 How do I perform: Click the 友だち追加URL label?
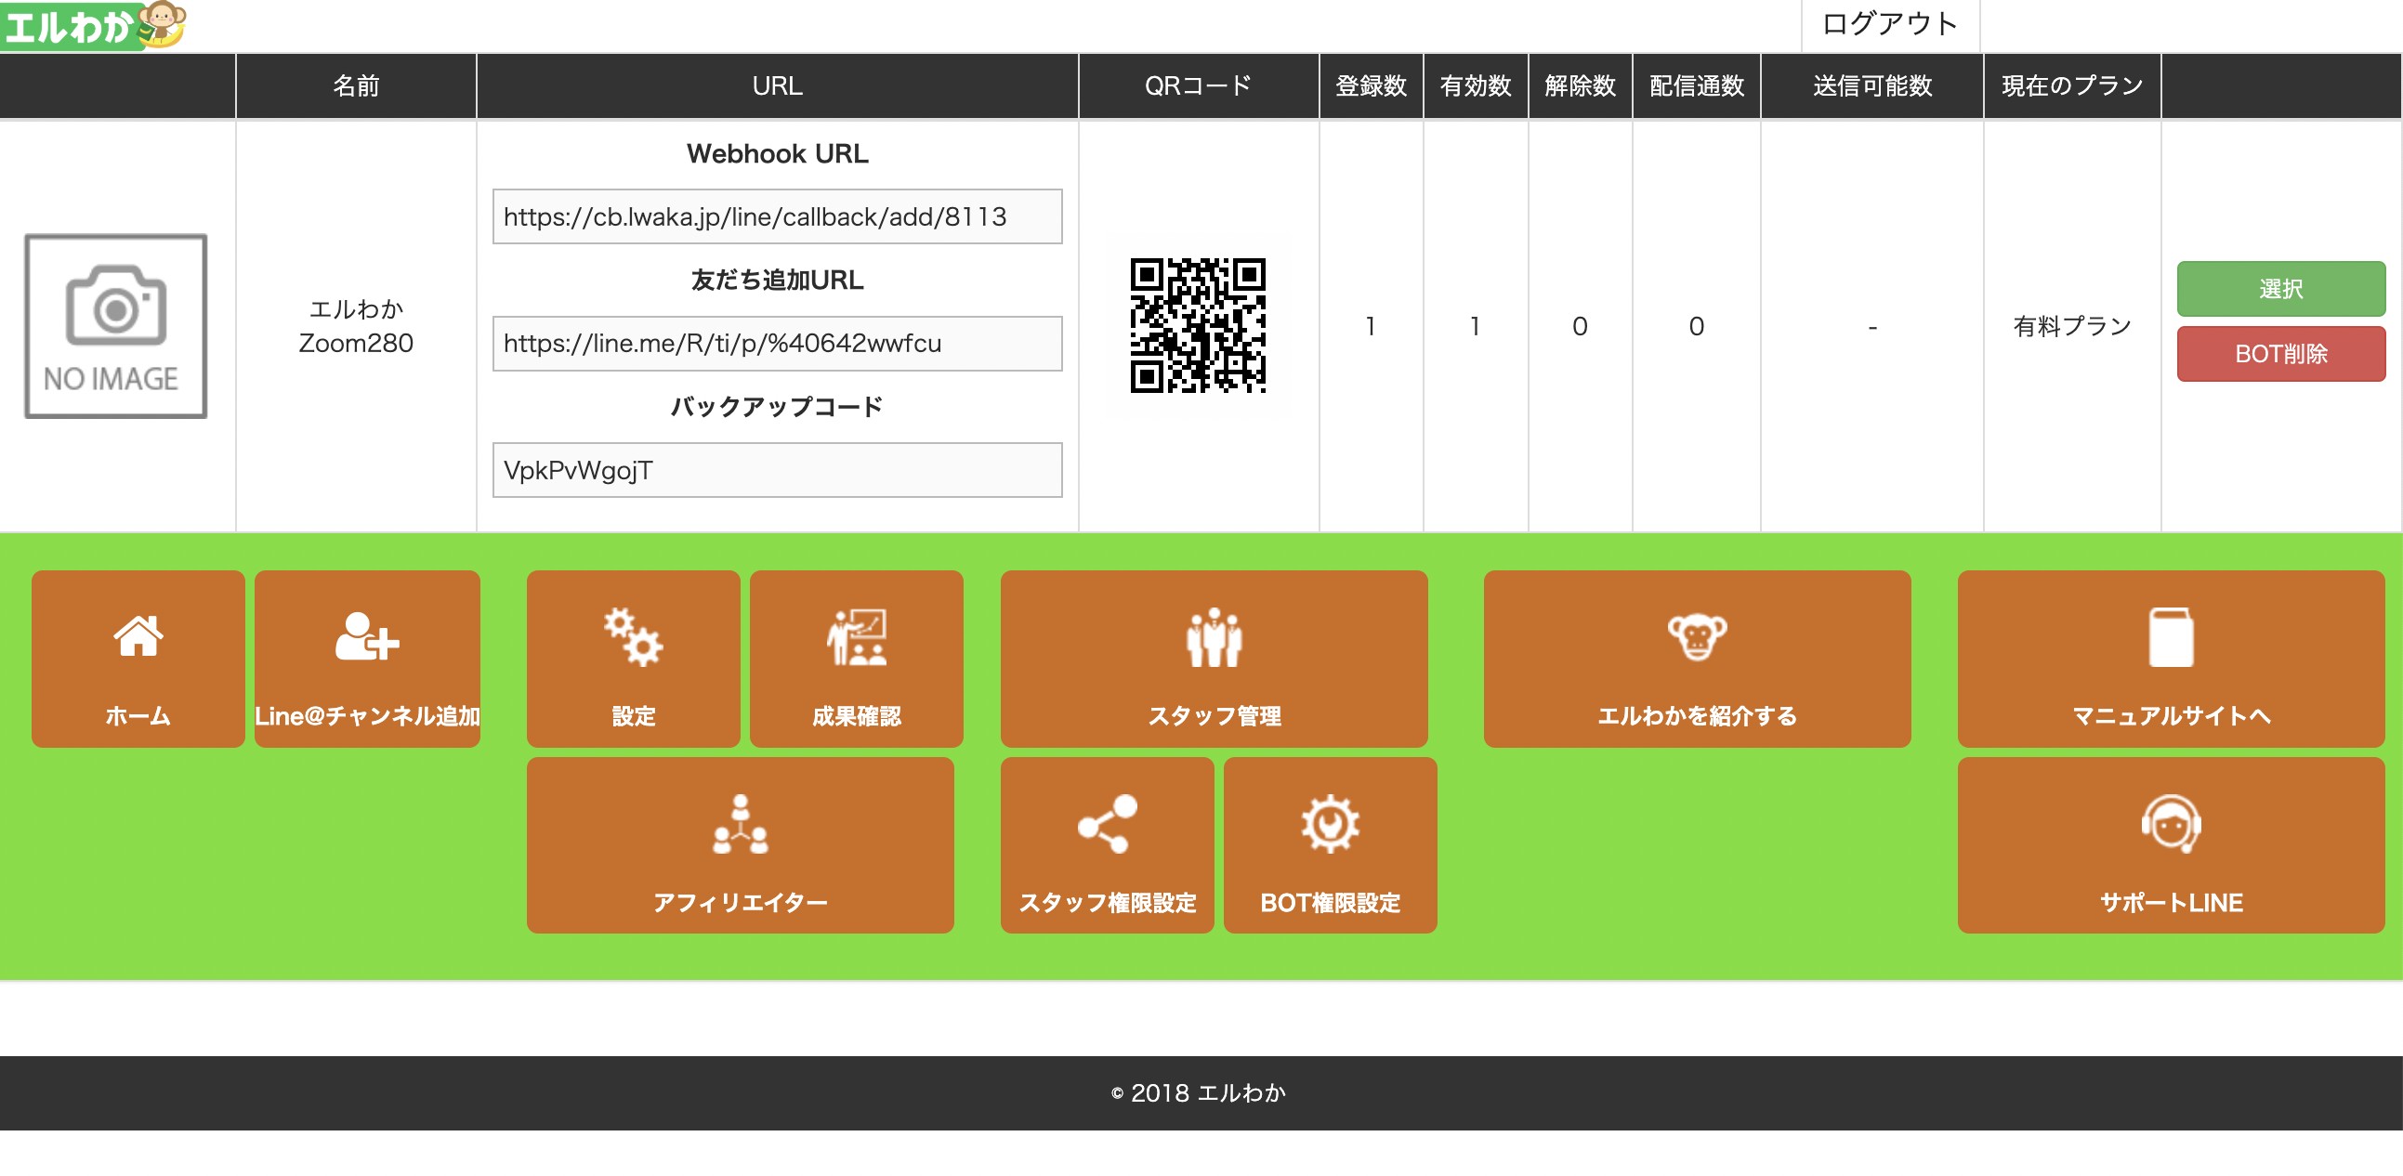[x=777, y=280]
